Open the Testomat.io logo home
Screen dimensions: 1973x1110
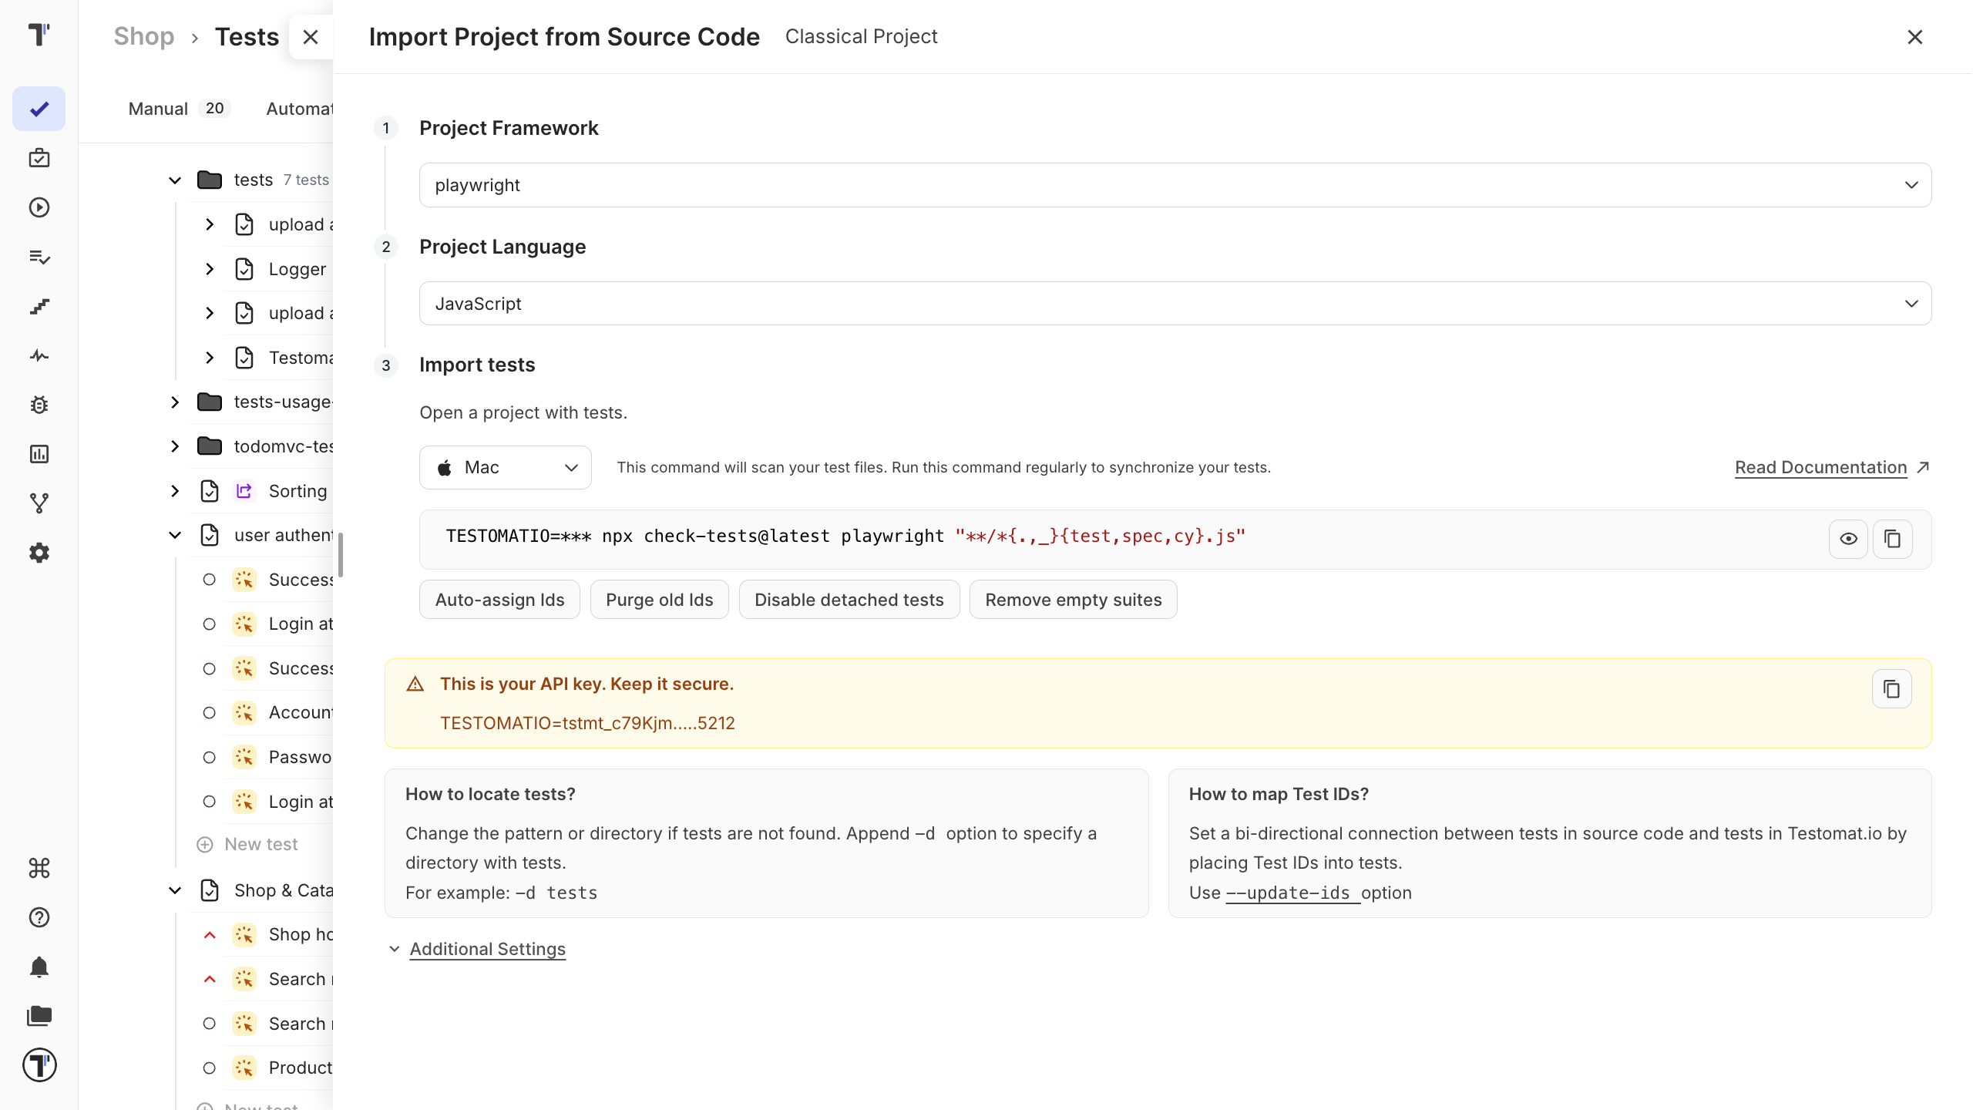[39, 35]
